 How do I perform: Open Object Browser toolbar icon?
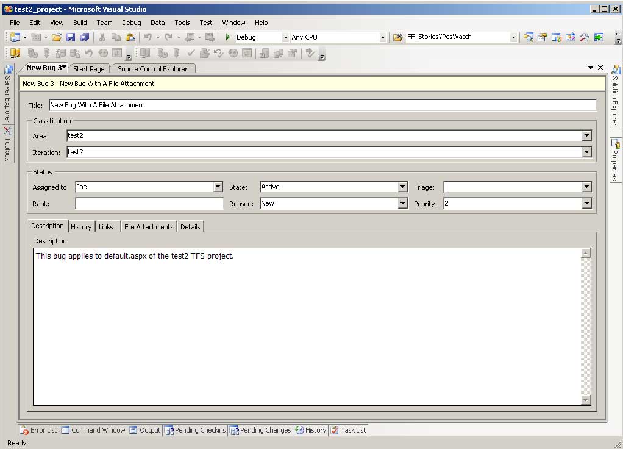click(x=571, y=37)
